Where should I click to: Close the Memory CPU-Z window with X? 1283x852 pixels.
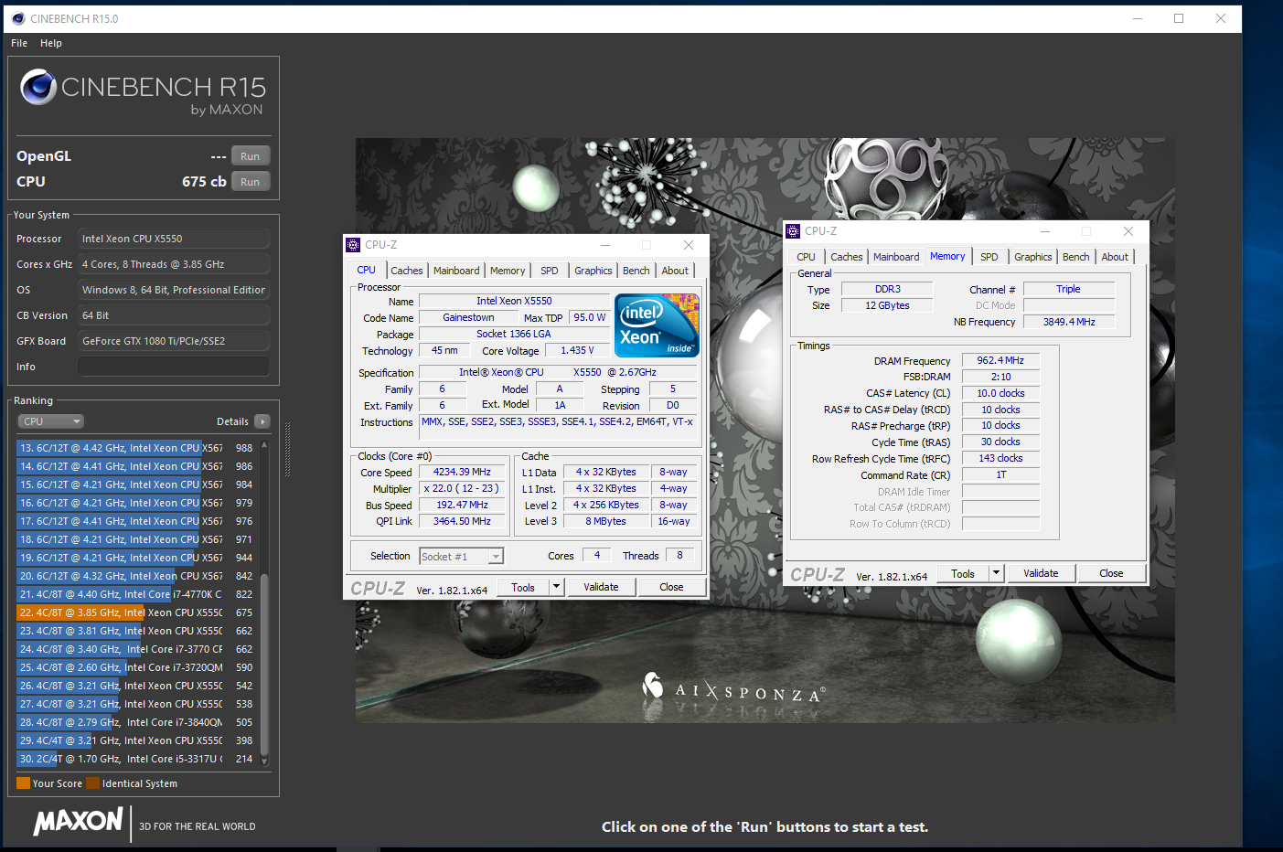click(x=1128, y=231)
